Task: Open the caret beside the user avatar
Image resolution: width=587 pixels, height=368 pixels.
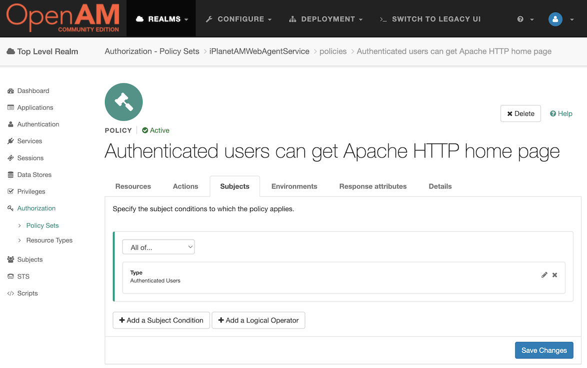Action: point(572,19)
